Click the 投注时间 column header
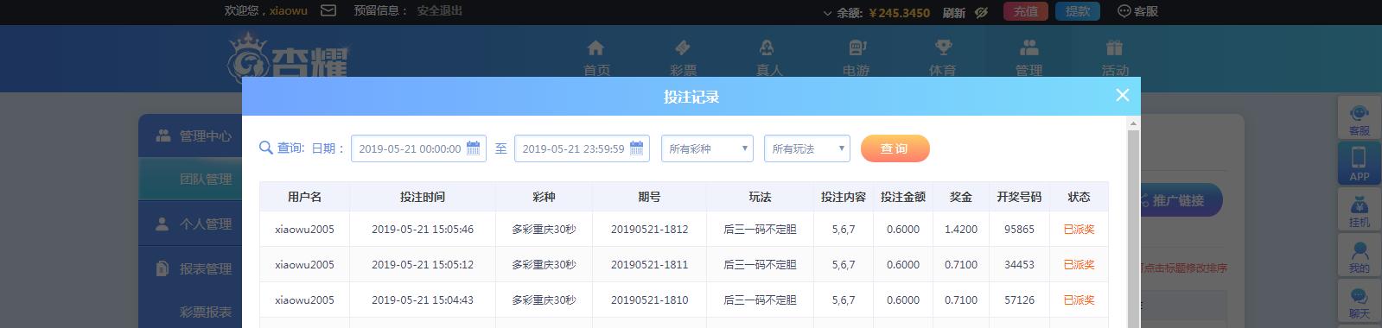 [423, 197]
